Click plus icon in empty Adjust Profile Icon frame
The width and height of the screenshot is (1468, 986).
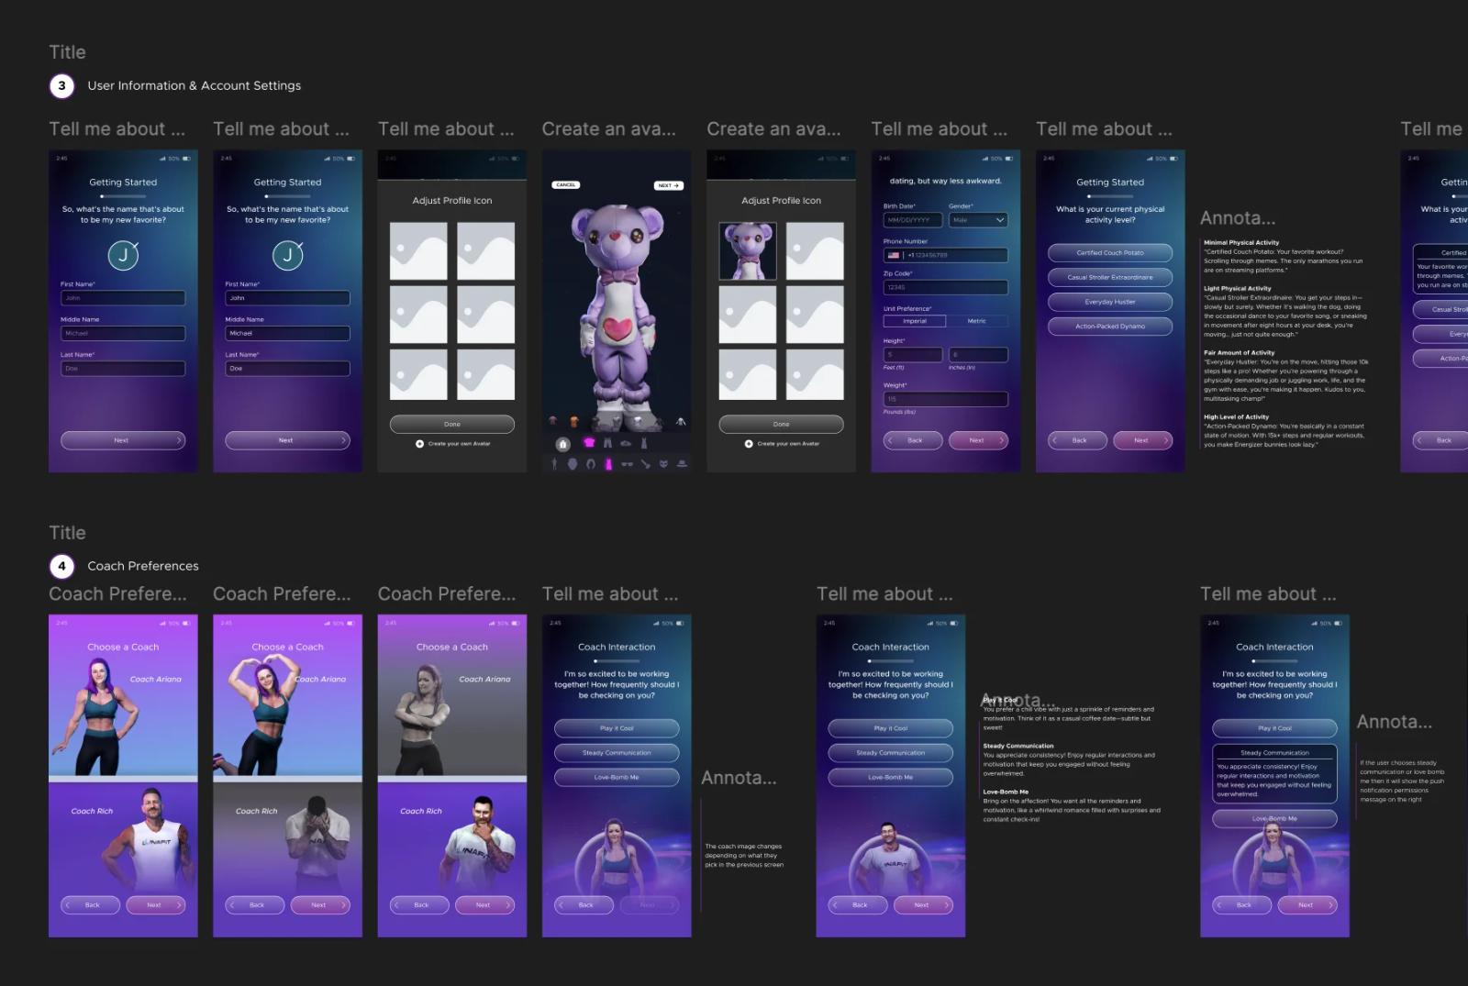pos(419,444)
